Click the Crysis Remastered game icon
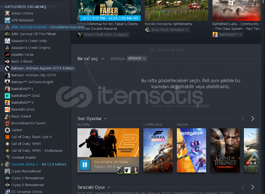This screenshot has height=194, width=265. 7,171
